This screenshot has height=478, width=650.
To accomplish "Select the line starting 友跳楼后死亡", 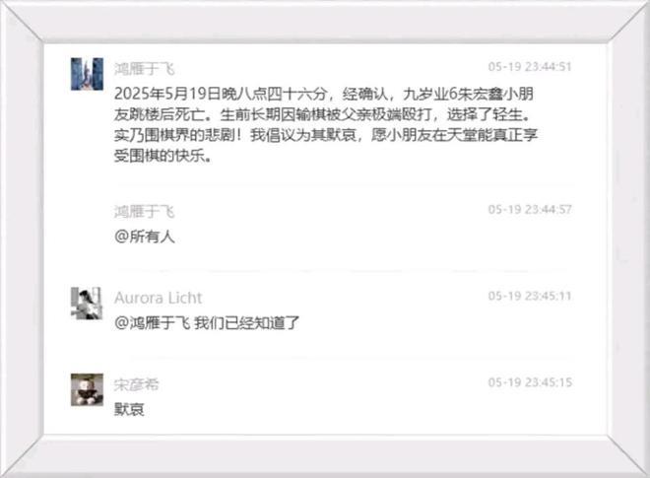I will pos(322,114).
